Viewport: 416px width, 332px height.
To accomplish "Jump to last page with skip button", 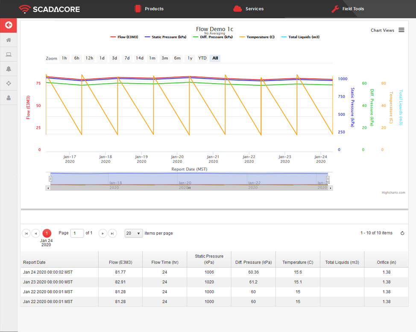I will 112,233.
